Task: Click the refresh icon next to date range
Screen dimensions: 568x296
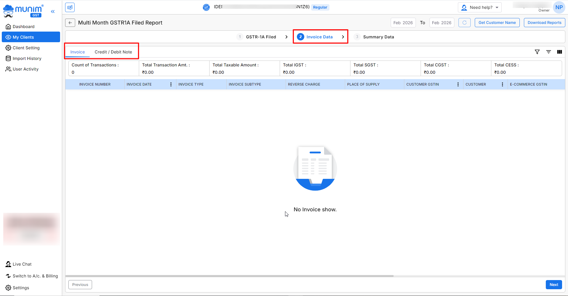Action: pos(464,23)
